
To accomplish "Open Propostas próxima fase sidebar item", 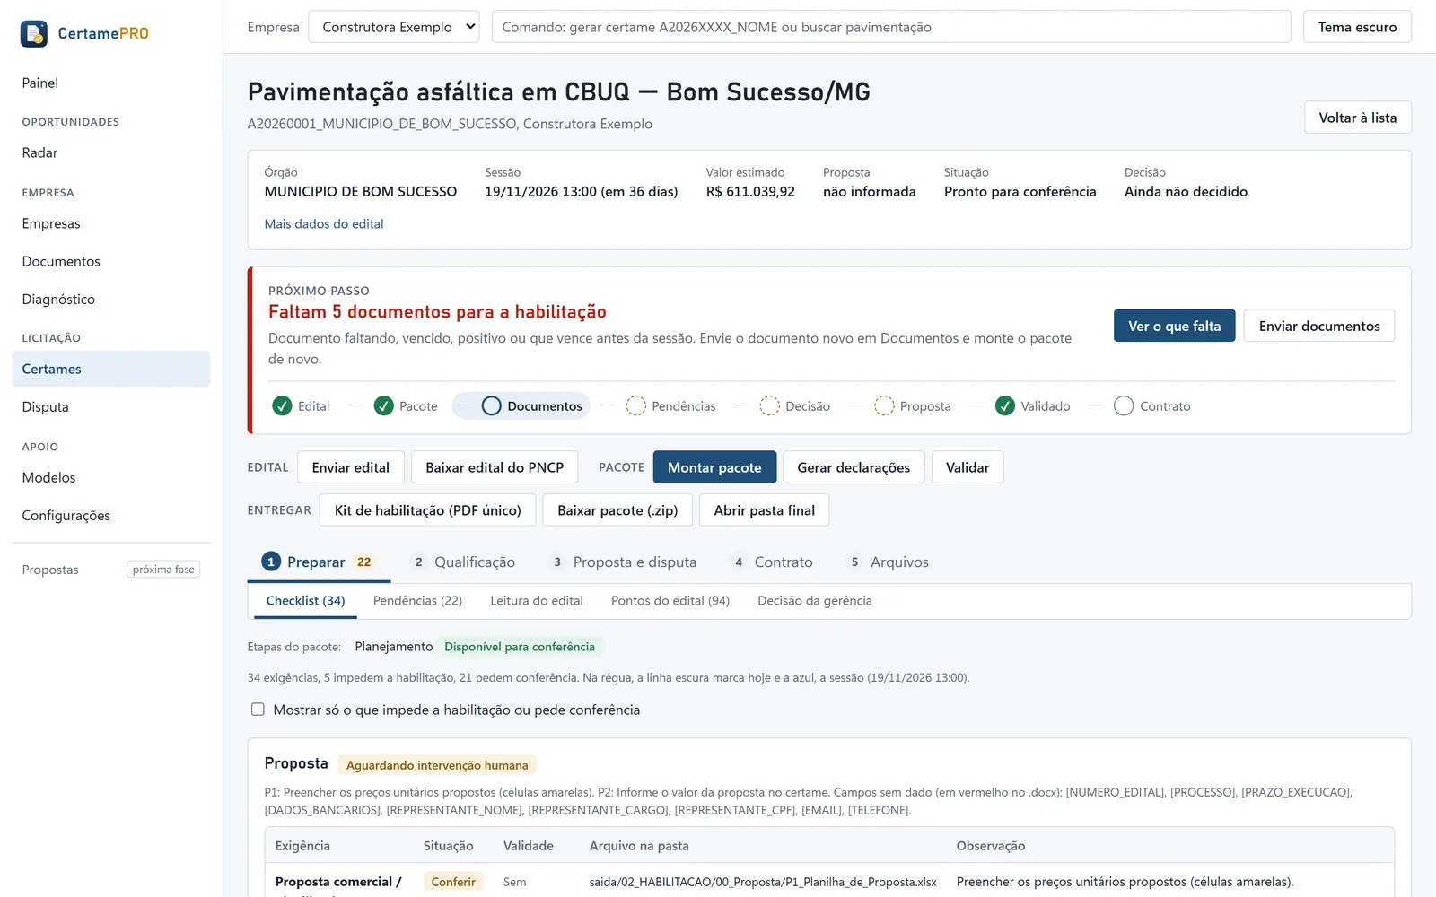I will (110, 570).
